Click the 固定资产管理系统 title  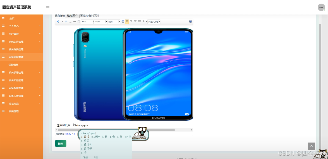(17, 7)
